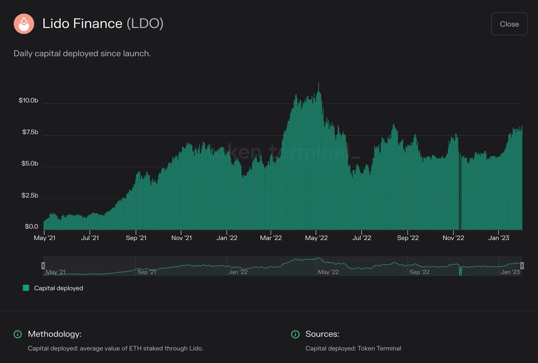
Task: Grab the left range slider handle
Action: coord(43,266)
